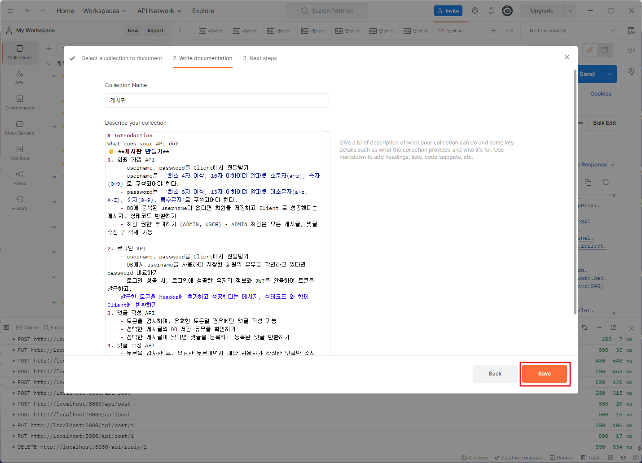Open Send button dropdown arrow
This screenshot has width=642, height=463.
(610, 74)
